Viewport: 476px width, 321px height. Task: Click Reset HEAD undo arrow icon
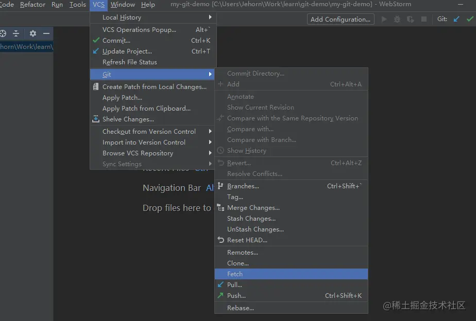point(220,240)
